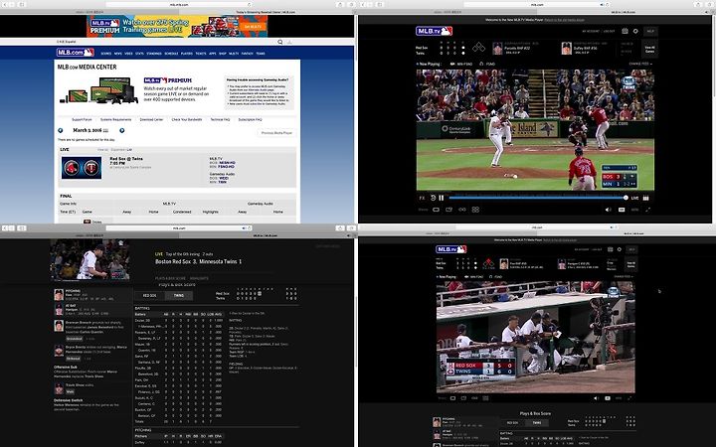This screenshot has width=716, height=447.
Task: Switch to Twins tab in bottom-left box score
Action: click(x=179, y=296)
